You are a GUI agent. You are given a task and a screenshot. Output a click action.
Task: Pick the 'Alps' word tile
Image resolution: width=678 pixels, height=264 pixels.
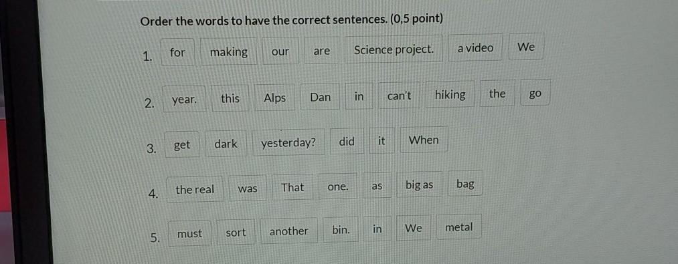(274, 98)
